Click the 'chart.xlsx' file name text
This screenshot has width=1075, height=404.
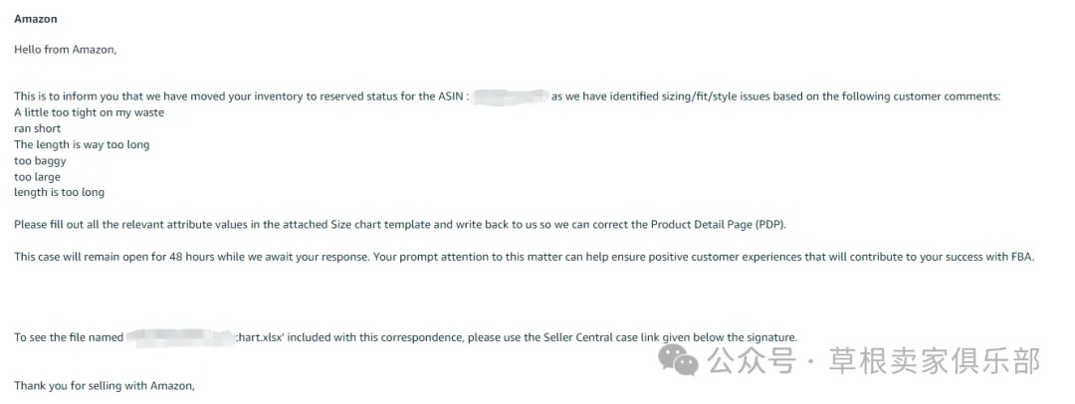261,337
